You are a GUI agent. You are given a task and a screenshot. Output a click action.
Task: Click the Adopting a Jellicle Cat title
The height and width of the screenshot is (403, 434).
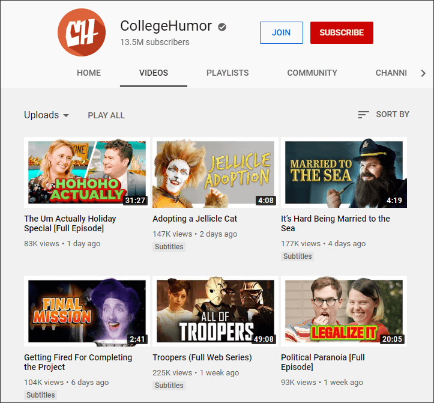point(195,219)
